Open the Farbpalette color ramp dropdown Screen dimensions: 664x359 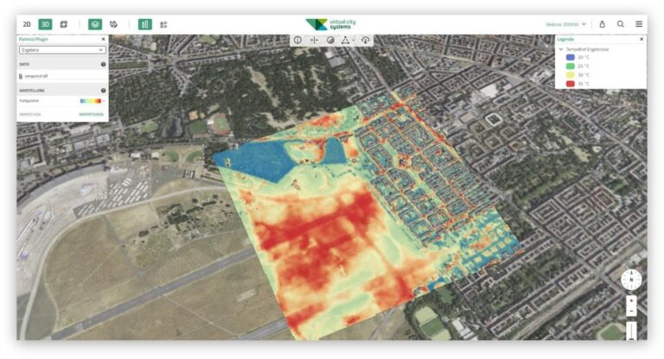click(x=104, y=101)
